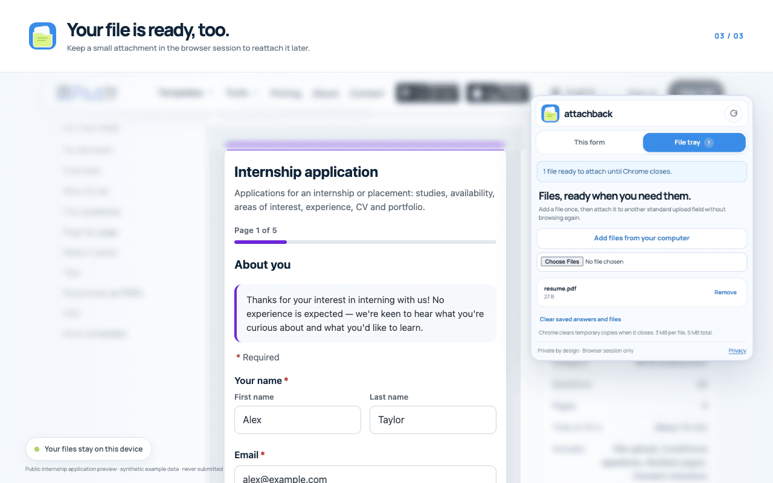Click the First name field with Alex
This screenshot has height=483, width=773.
(x=298, y=420)
